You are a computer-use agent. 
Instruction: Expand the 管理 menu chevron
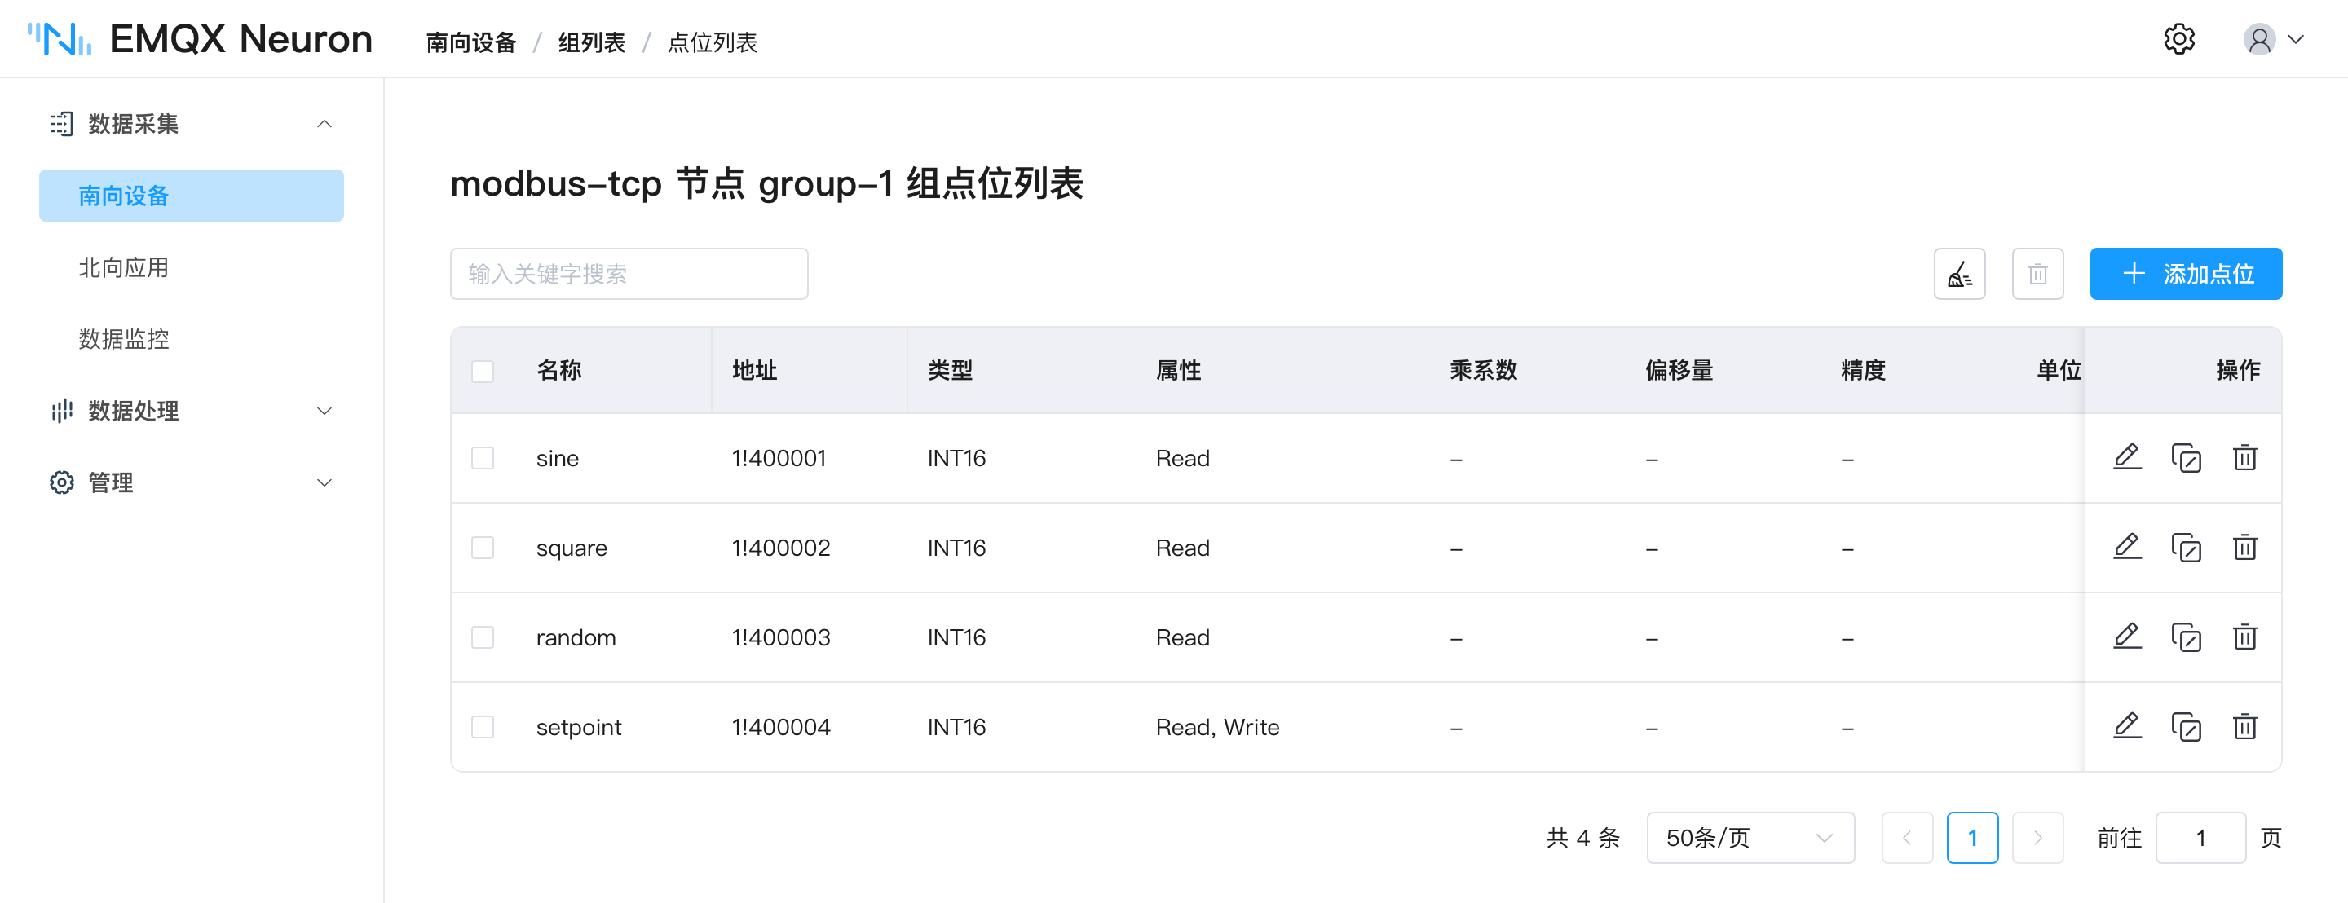click(324, 483)
